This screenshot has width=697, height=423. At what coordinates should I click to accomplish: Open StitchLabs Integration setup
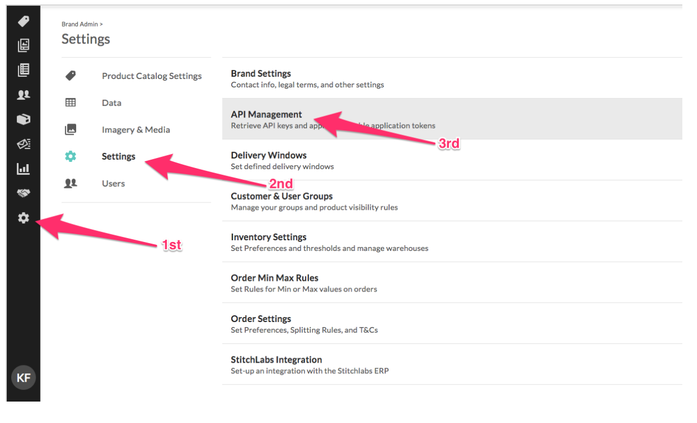tap(452, 364)
